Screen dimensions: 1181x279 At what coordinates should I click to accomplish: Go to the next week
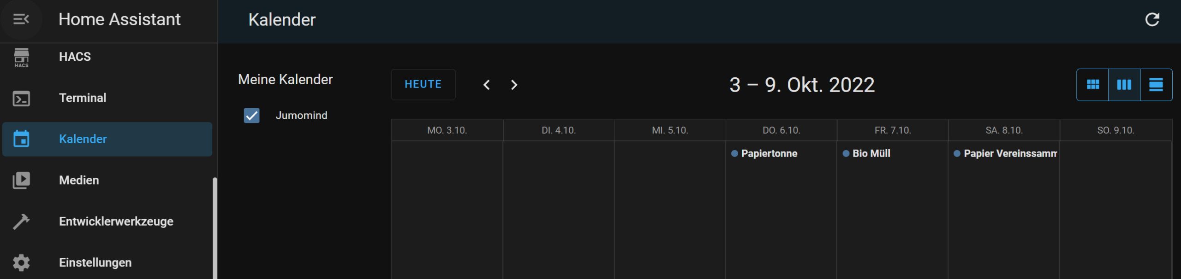pos(514,85)
